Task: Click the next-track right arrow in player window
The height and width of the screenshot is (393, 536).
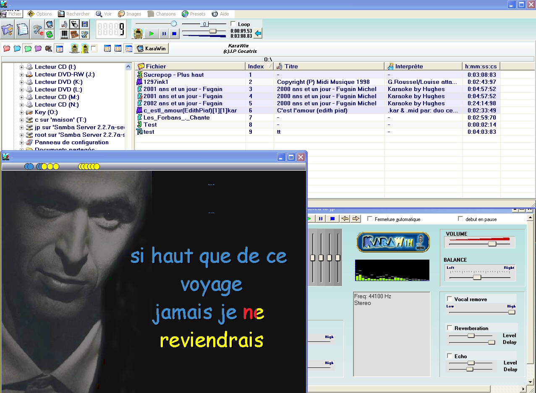Action: click(x=356, y=219)
